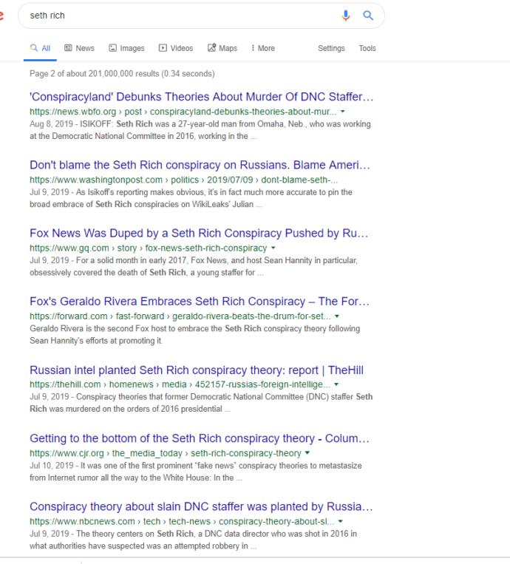510x564 pixels.
Task: Click the voice search microphone icon
Action: (346, 16)
